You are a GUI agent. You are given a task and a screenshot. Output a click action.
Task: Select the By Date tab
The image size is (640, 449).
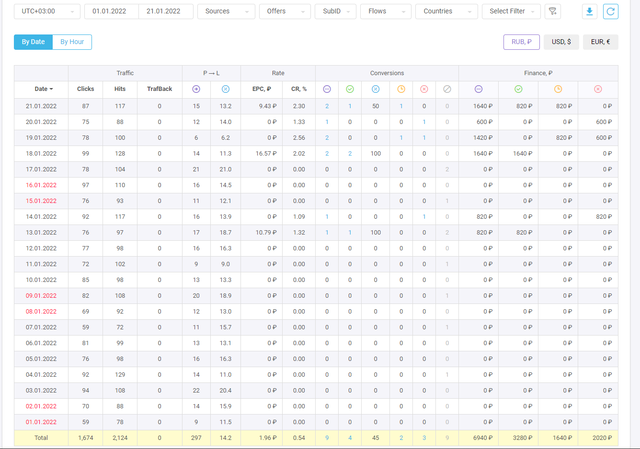33,42
